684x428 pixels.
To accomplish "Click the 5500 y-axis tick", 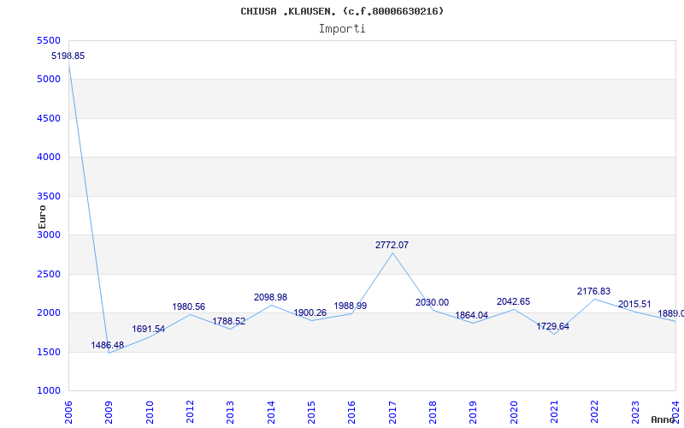I will (49, 40).
